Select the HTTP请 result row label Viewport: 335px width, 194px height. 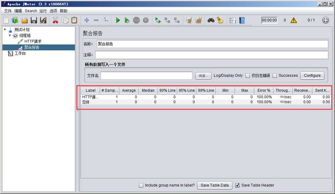[x=90, y=97]
